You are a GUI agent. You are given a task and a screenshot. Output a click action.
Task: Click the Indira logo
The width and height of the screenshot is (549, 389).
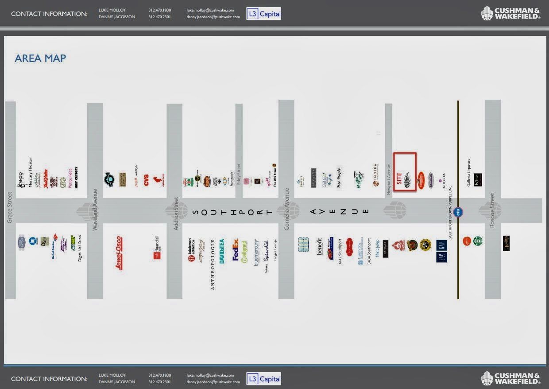[x=375, y=175]
